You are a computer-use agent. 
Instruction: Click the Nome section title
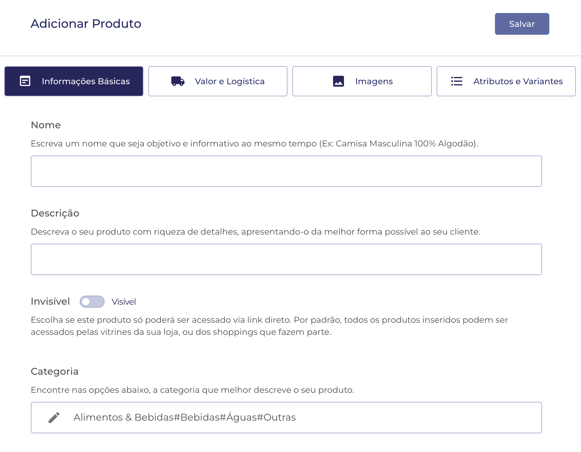tap(46, 125)
